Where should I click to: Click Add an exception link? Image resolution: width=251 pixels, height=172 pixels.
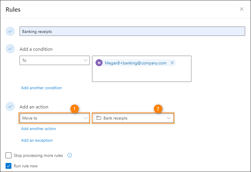(x=37, y=140)
